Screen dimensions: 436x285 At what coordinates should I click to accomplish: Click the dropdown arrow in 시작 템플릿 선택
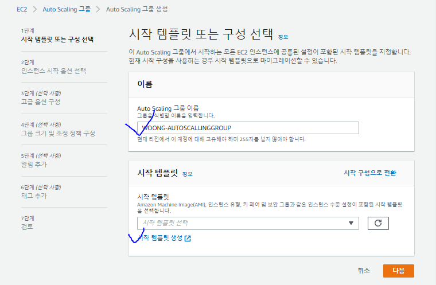pos(351,223)
